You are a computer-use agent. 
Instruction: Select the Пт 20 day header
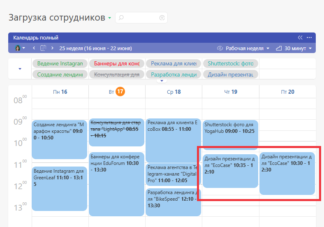287,92
